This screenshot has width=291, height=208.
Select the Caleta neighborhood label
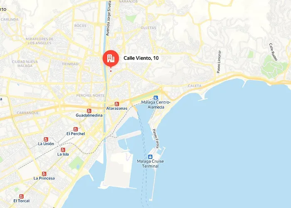[195, 86]
